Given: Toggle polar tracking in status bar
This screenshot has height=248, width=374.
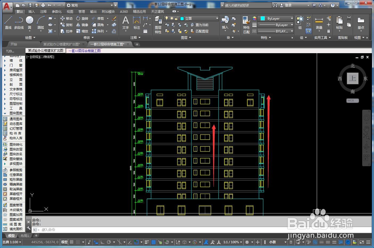Looking at the screenshot, I should [x=109, y=242].
